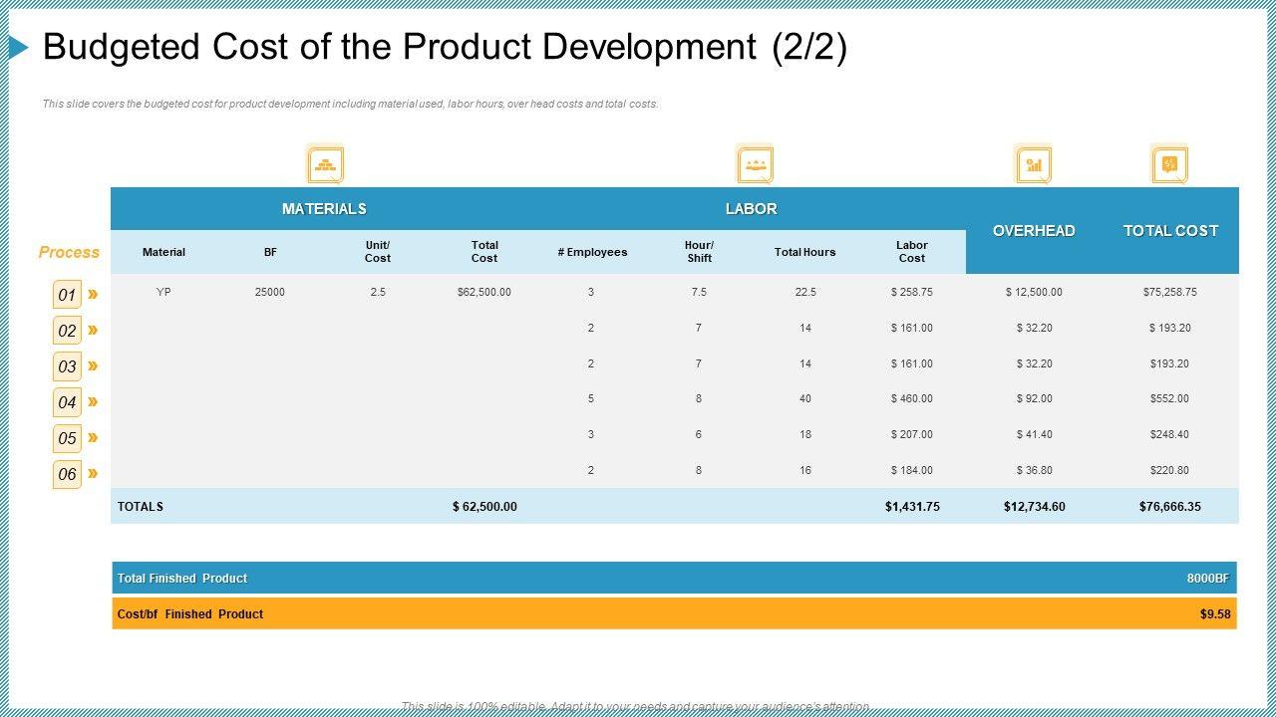
Task: Click the Labor people icon above the table
Action: pyautogui.click(x=755, y=164)
